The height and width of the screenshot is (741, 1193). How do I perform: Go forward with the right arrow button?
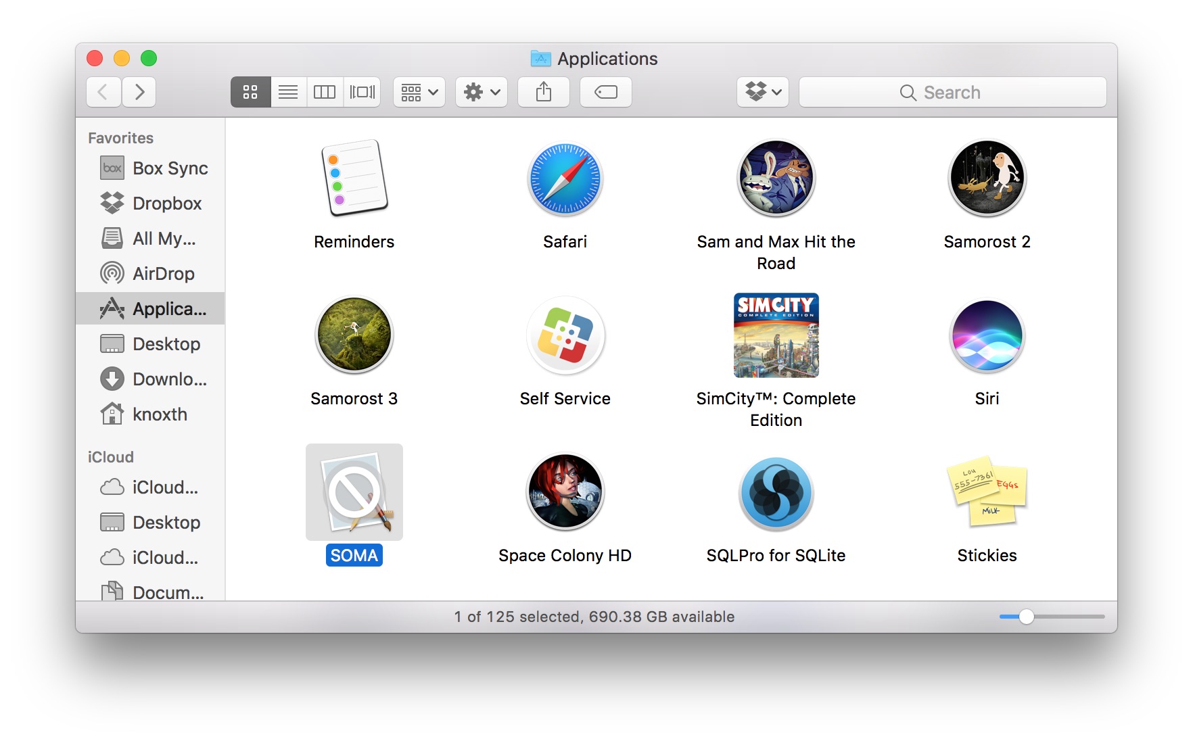[139, 92]
